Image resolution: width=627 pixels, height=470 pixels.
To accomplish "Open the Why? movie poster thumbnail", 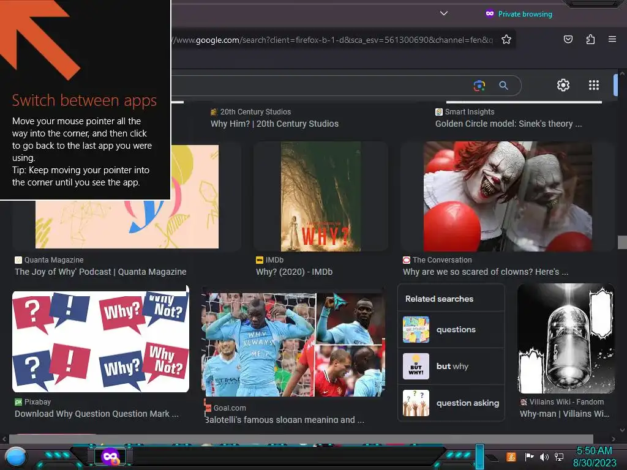I will pyautogui.click(x=321, y=196).
